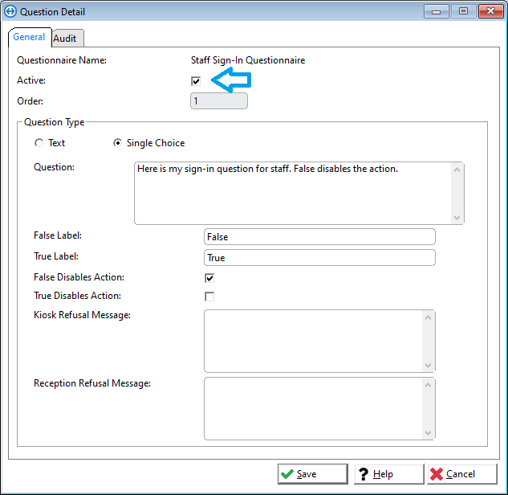Click the True Label input field
508x495 pixels.
point(319,258)
